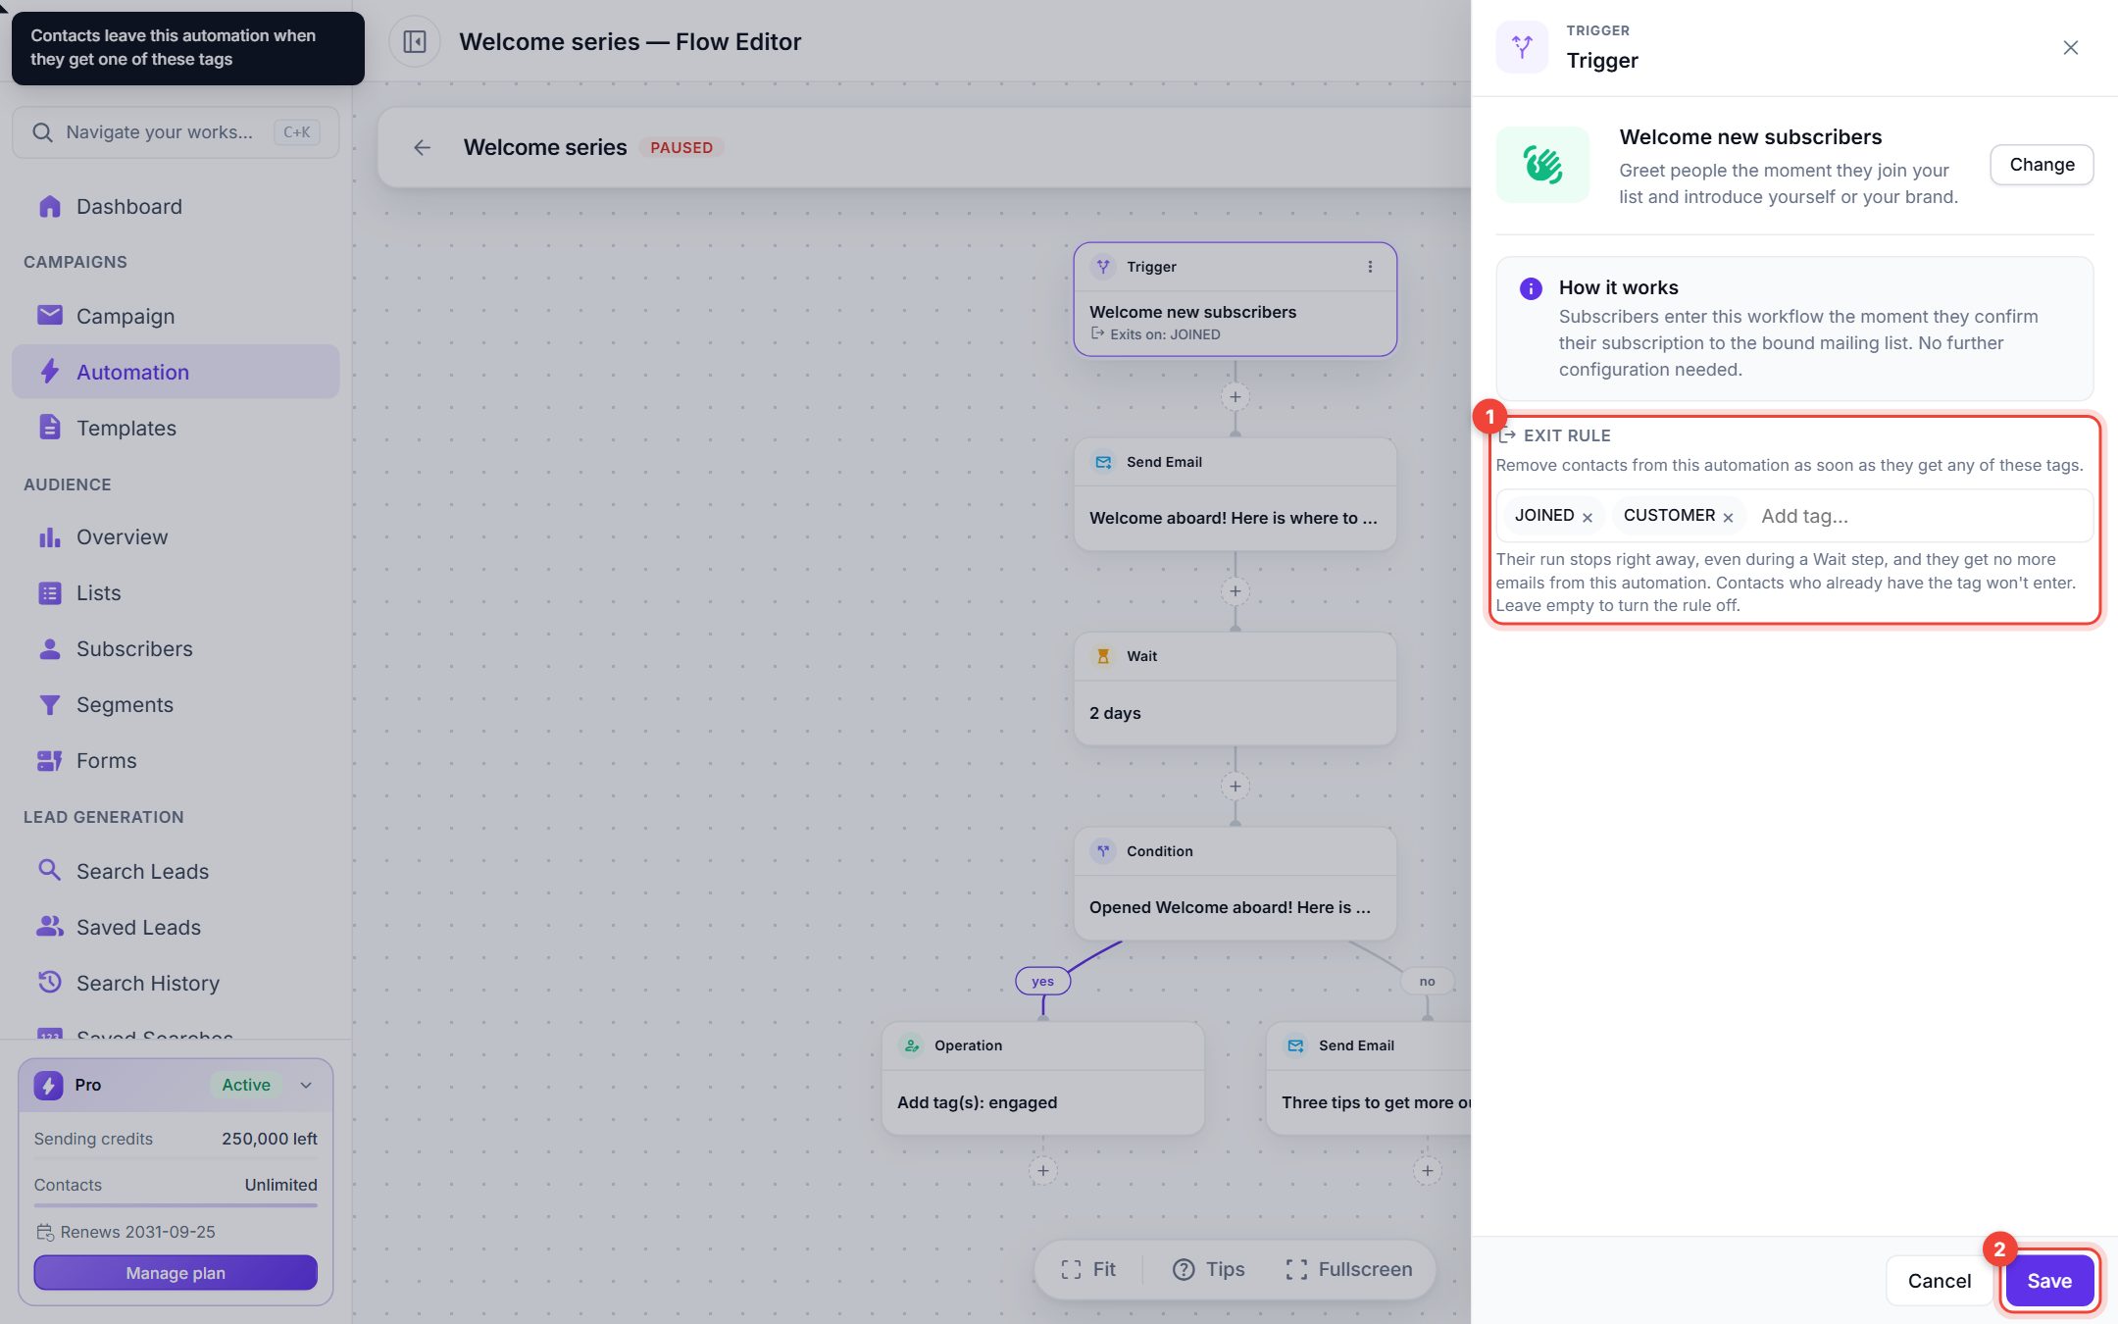Save the trigger settings
The image size is (2118, 1324).
click(2049, 1281)
